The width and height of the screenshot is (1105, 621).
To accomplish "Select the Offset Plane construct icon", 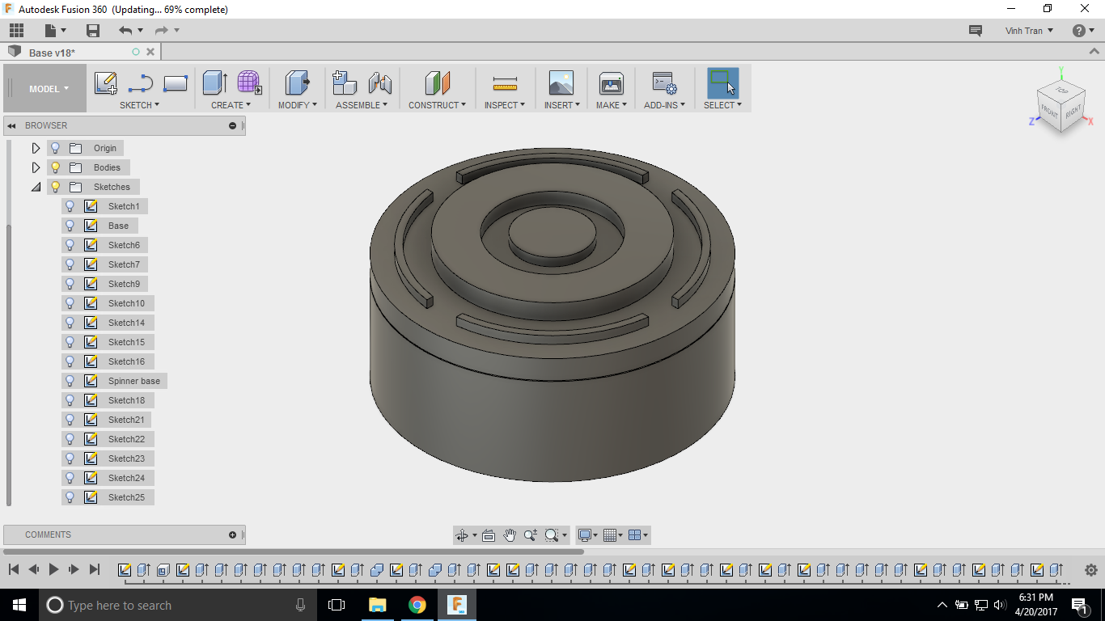I will pos(437,83).
